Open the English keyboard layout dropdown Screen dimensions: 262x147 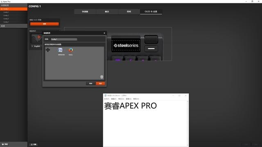pyautogui.click(x=36, y=46)
